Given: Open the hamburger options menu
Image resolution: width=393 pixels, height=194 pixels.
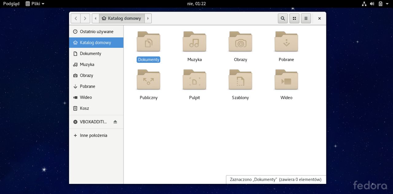Looking at the screenshot, I should [306, 18].
